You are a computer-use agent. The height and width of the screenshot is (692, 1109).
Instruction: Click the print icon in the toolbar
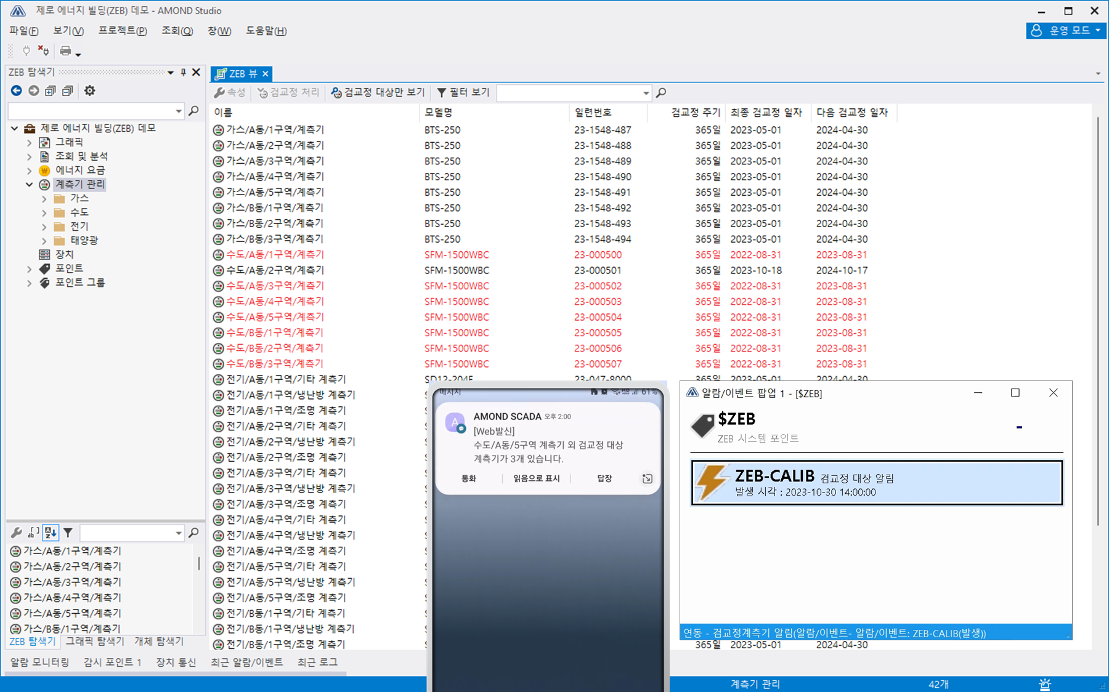click(x=65, y=51)
